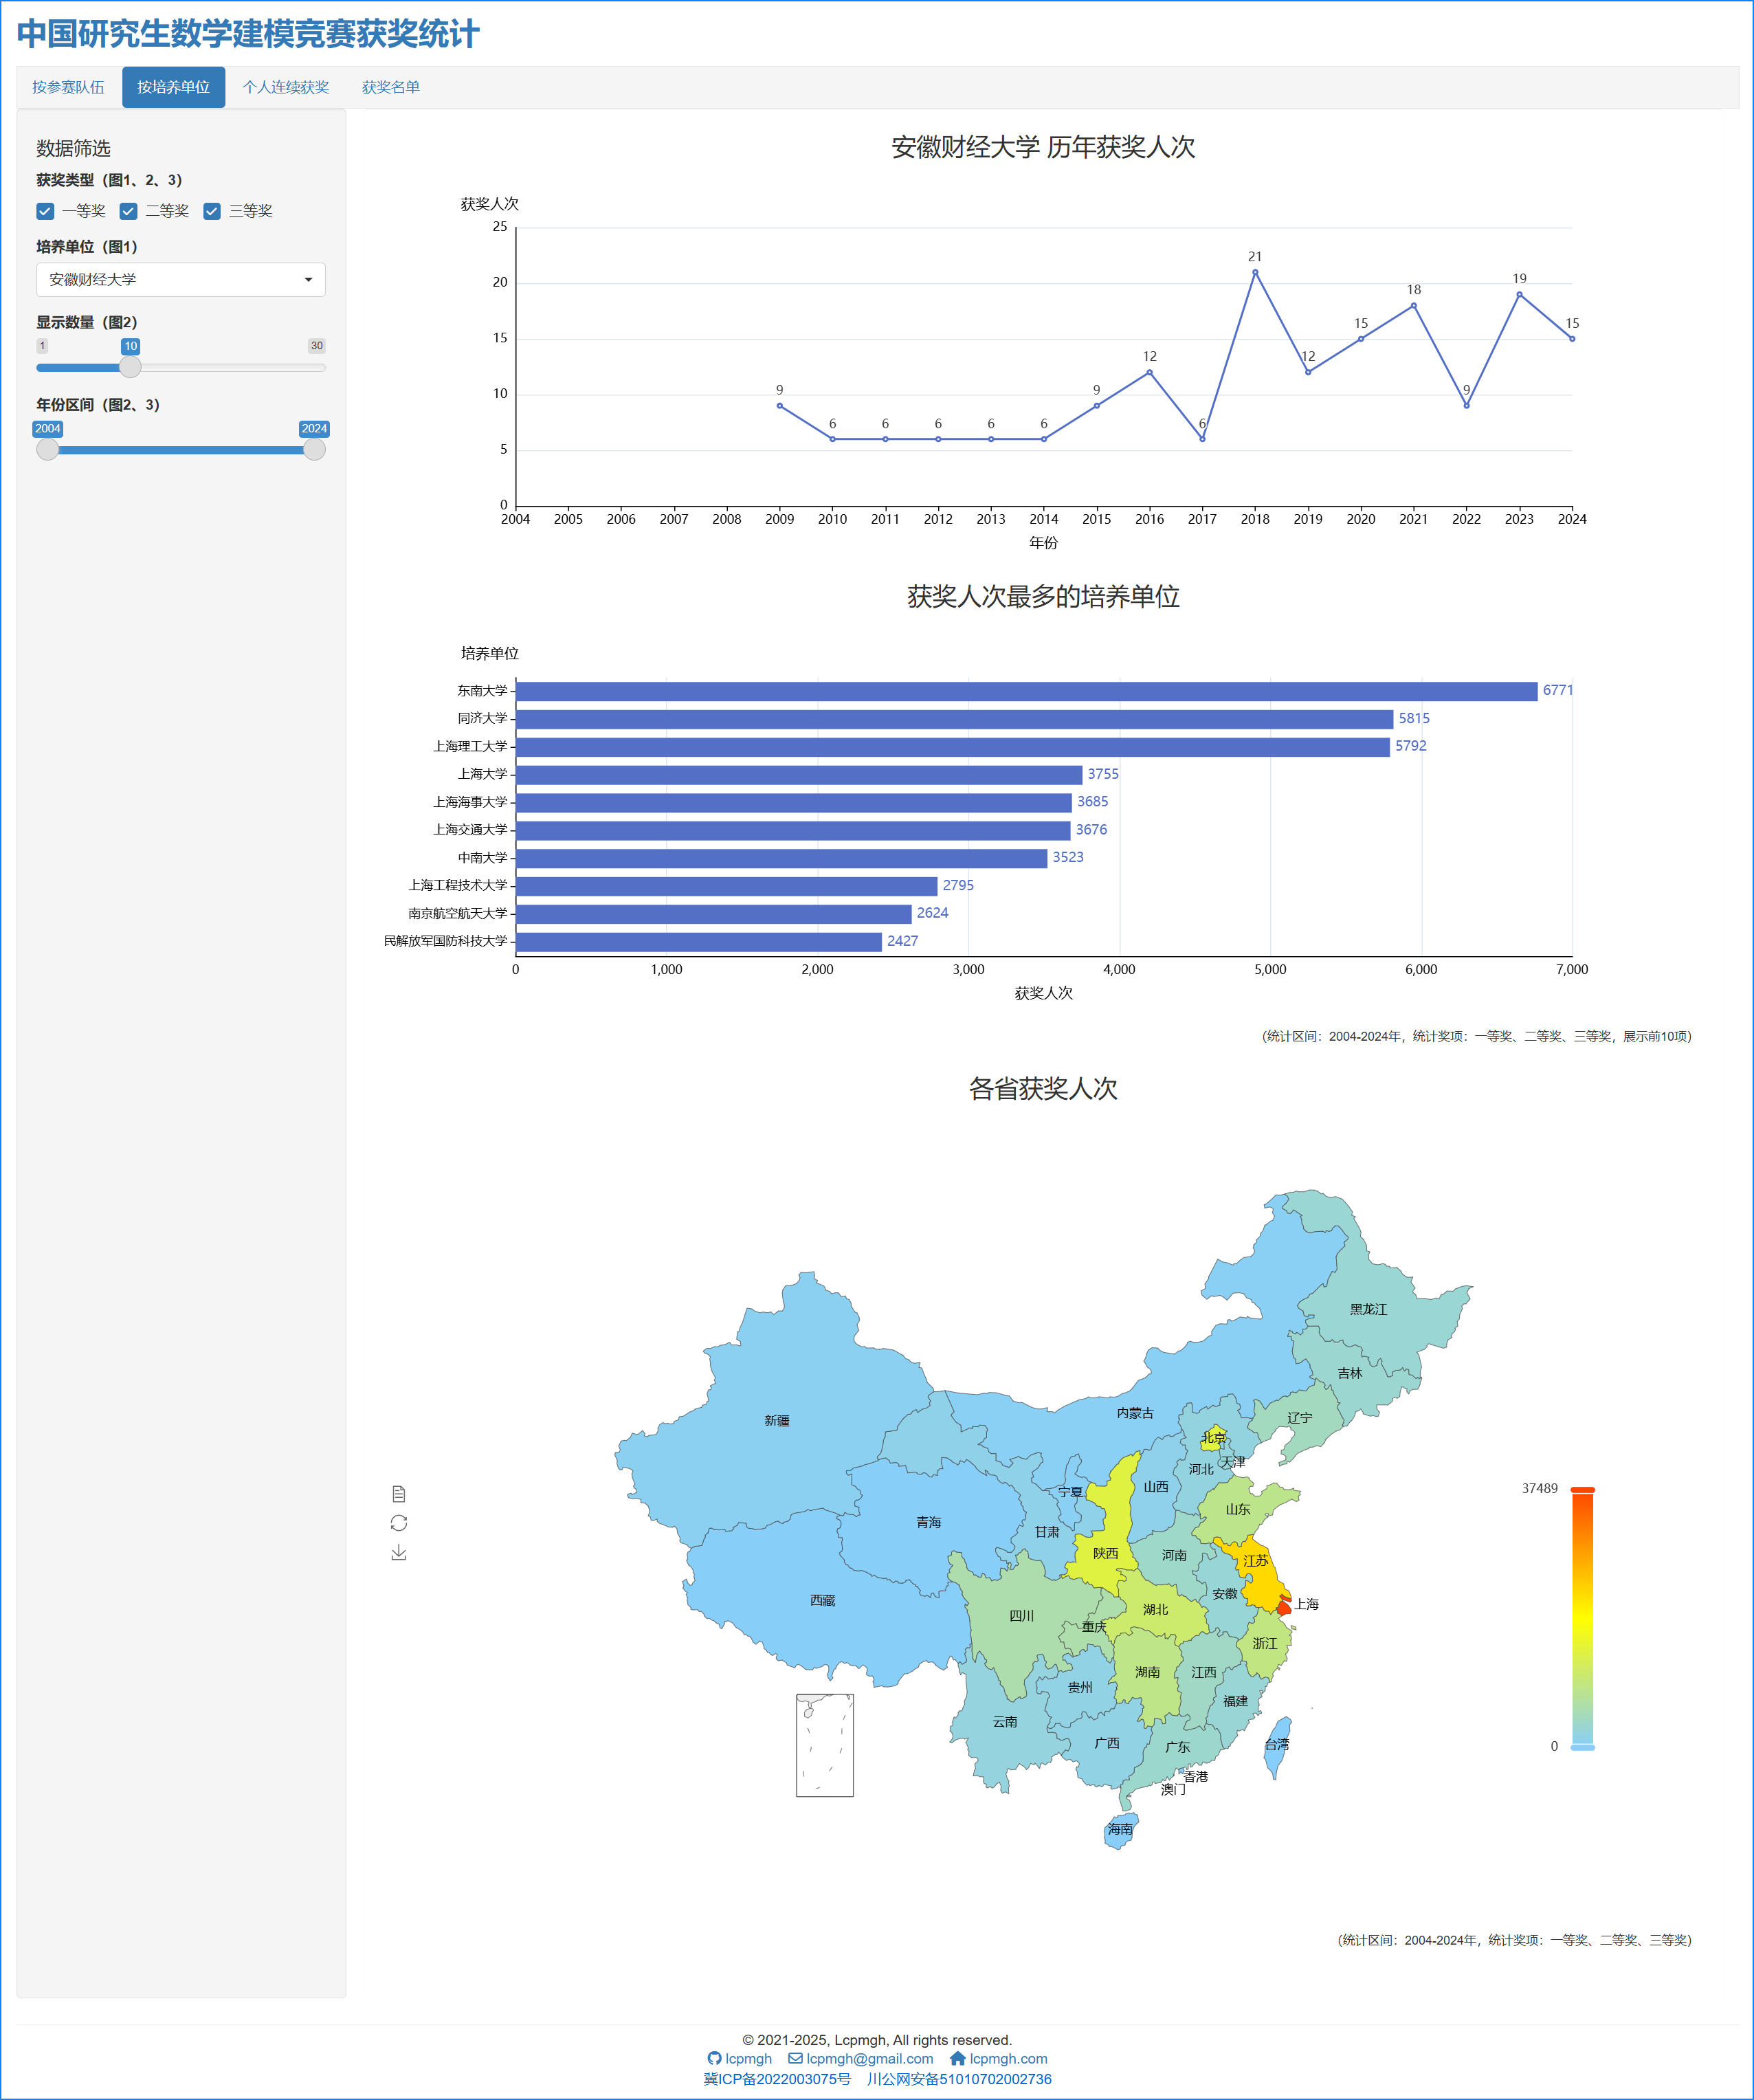Viewport: 1754px width, 2100px height.
Task: Click the top handle of map color scale
Action: 1582,1490
